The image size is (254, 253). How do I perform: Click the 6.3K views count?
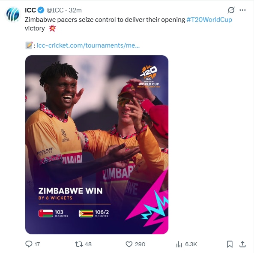coord(191,244)
